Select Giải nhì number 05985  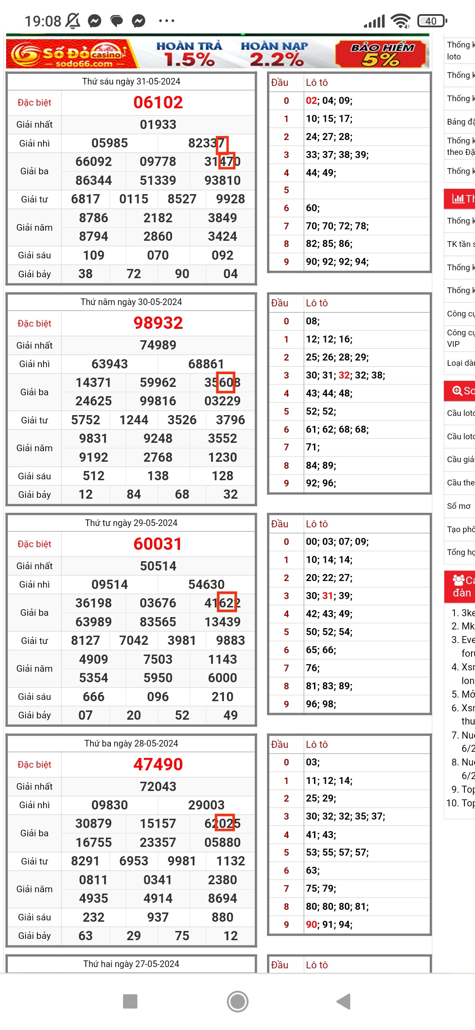(x=110, y=143)
